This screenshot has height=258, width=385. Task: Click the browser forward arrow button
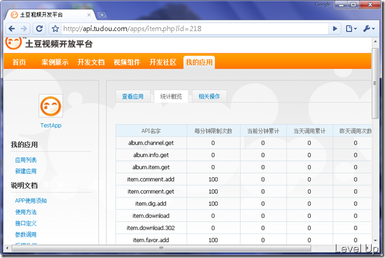pos(24,29)
